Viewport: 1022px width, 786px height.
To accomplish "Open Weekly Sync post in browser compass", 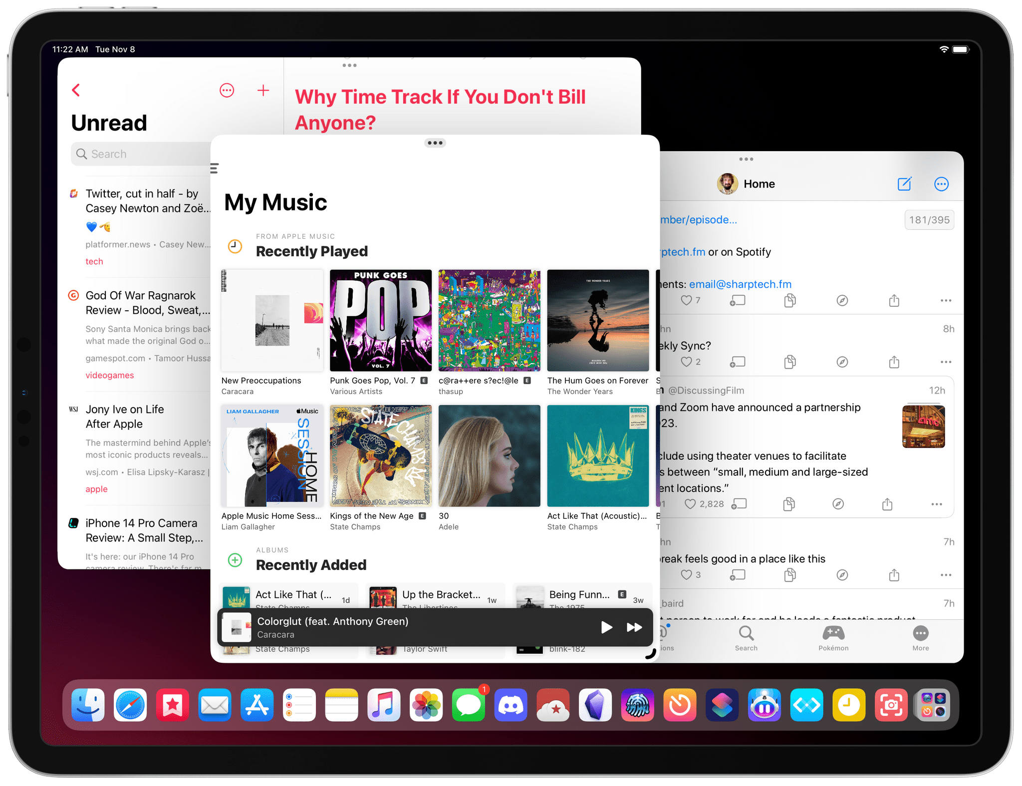I will (x=842, y=362).
